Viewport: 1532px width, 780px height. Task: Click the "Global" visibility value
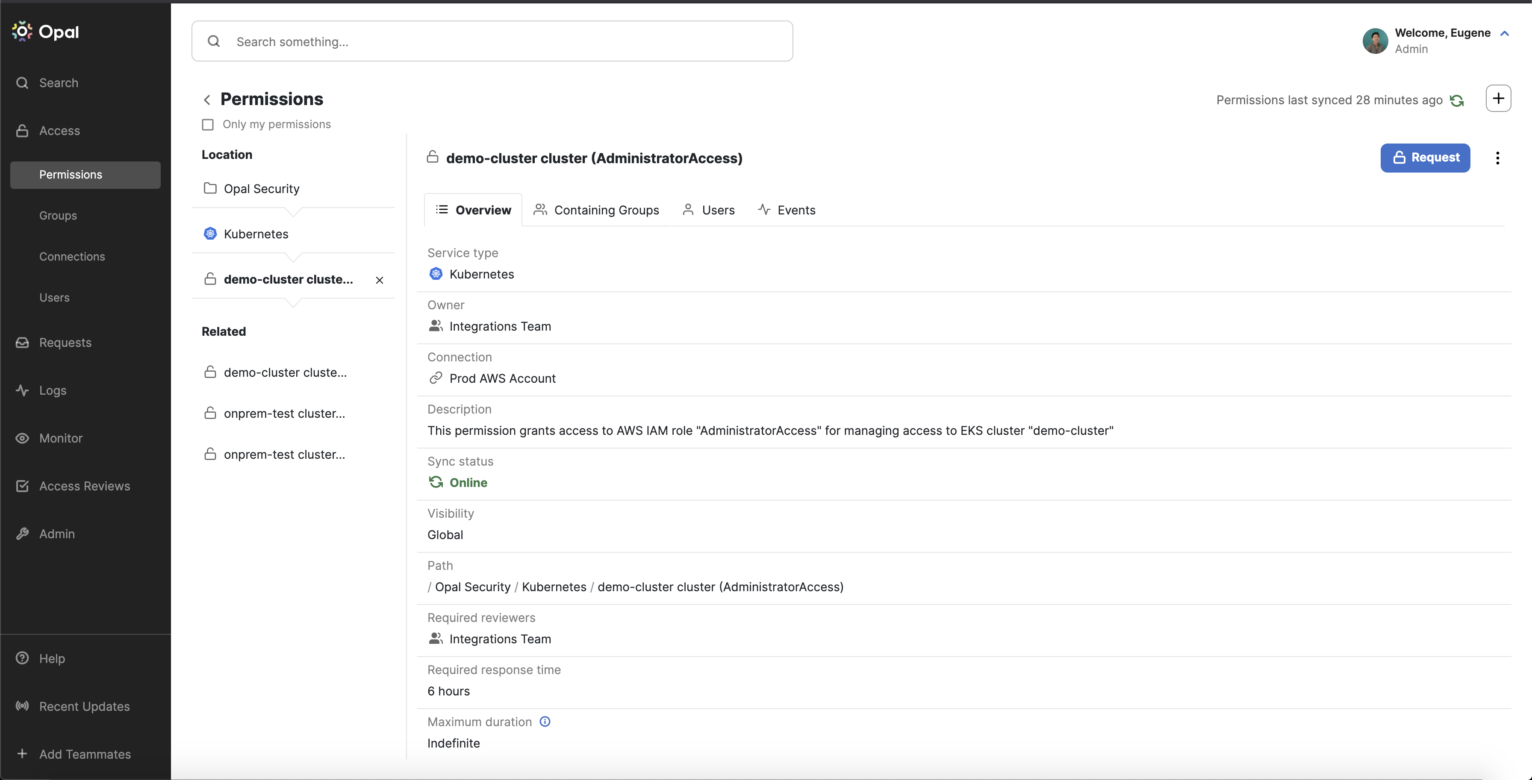pos(445,534)
